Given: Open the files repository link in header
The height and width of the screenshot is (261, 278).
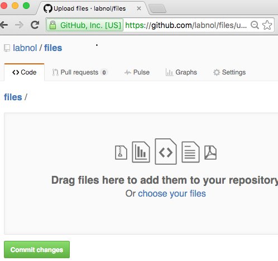Looking at the screenshot, I should (53, 48).
